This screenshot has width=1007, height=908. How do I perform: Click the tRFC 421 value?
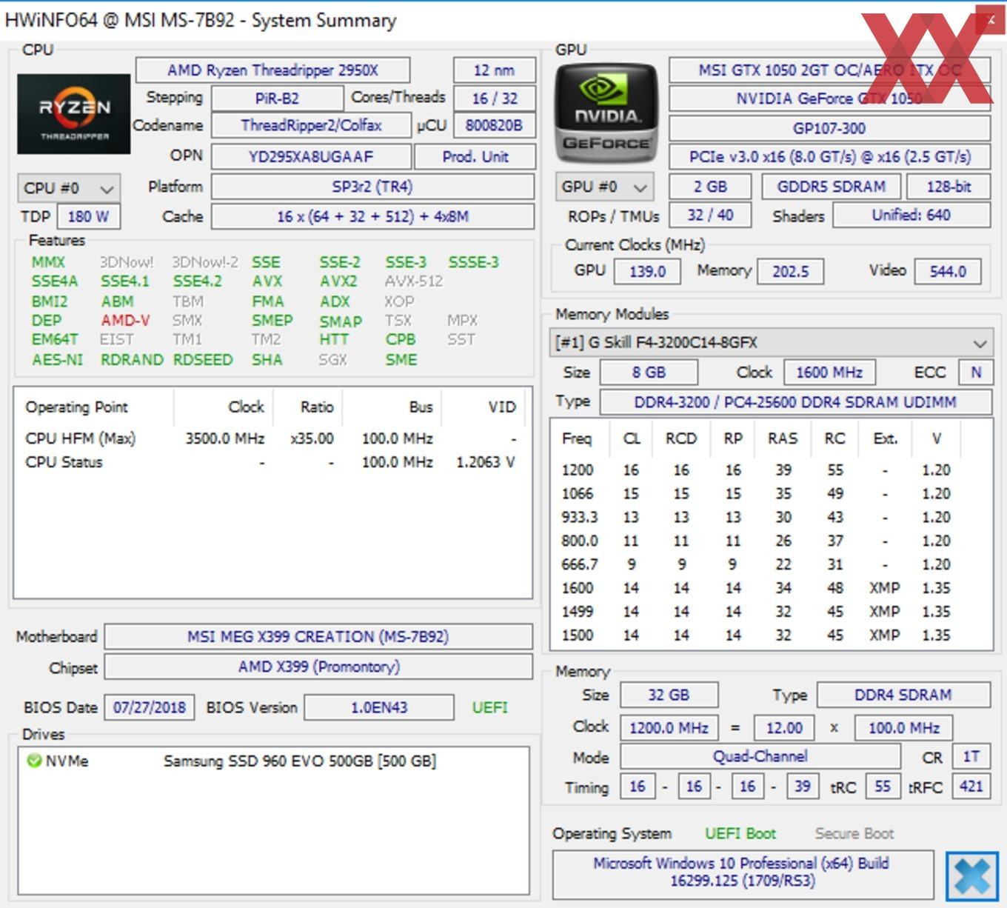[971, 787]
